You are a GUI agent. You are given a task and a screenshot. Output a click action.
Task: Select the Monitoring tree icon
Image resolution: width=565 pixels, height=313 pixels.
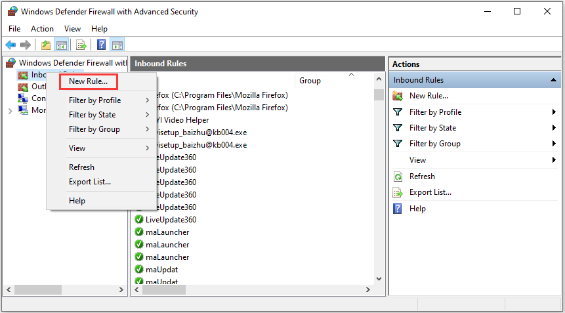click(x=23, y=110)
